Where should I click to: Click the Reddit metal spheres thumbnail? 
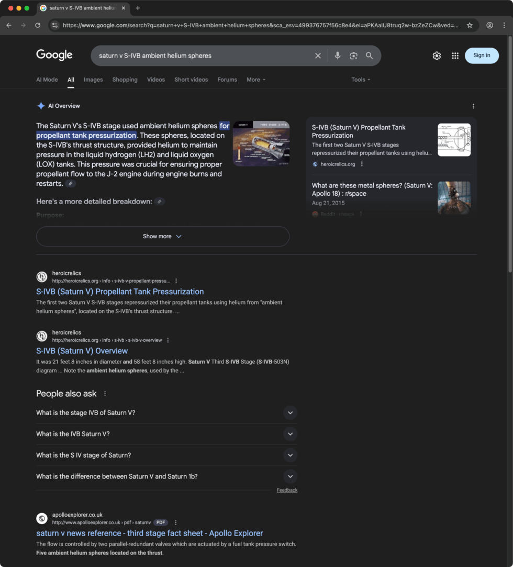point(454,197)
